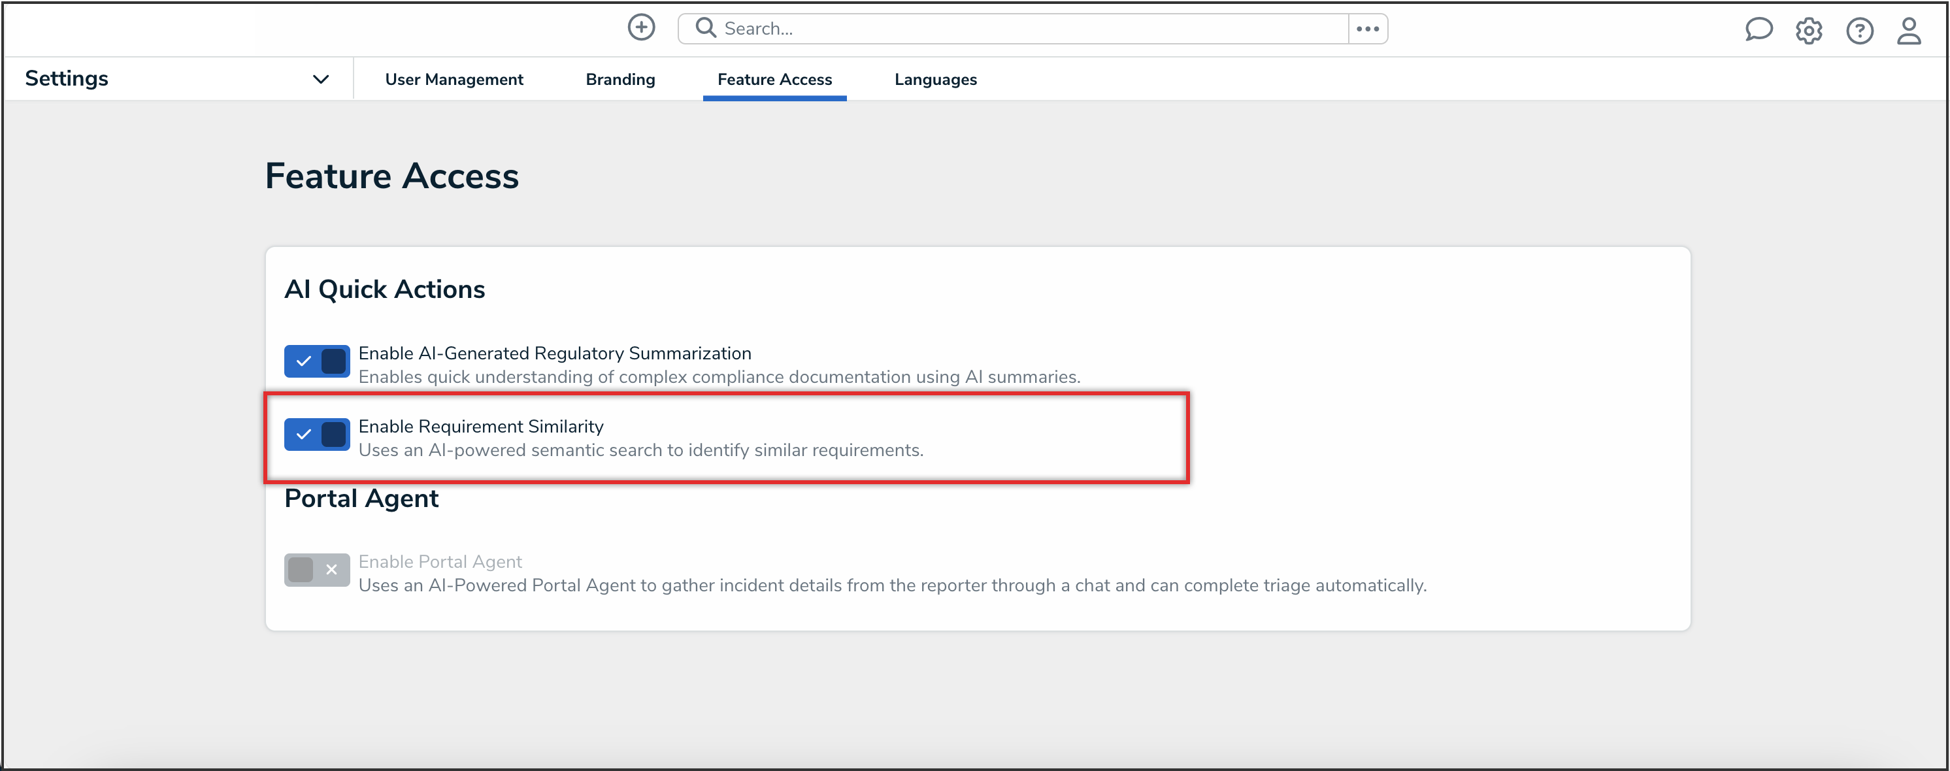Click the Enable Portal Agent label
Screen dimensions: 1950x771
(440, 561)
